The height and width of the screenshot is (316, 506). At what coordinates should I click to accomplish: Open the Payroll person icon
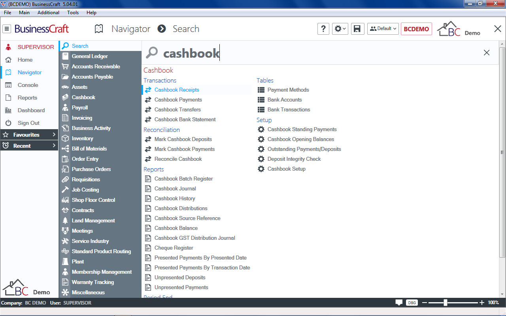coord(65,107)
